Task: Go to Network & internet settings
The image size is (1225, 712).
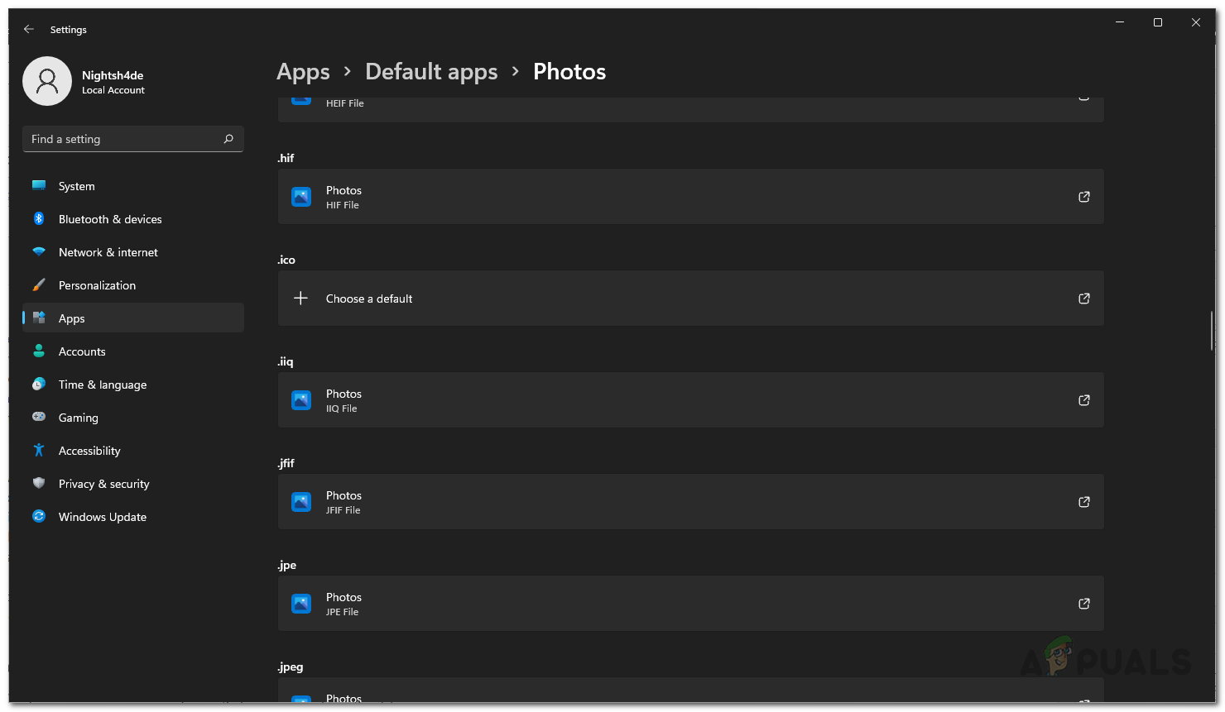Action: click(108, 252)
